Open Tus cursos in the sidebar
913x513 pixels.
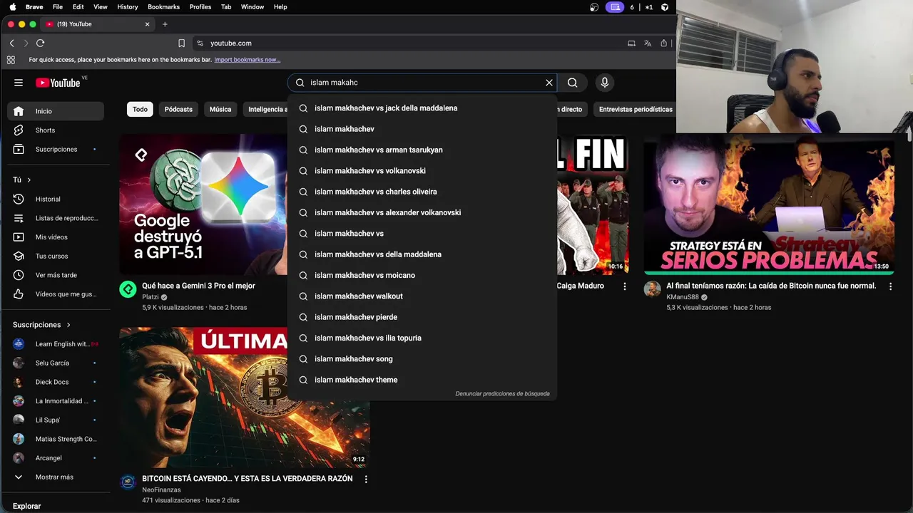(x=56, y=256)
